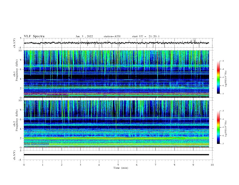239x185 pixels.
Task: Click the "station=ATH" label
Action: 112,36
